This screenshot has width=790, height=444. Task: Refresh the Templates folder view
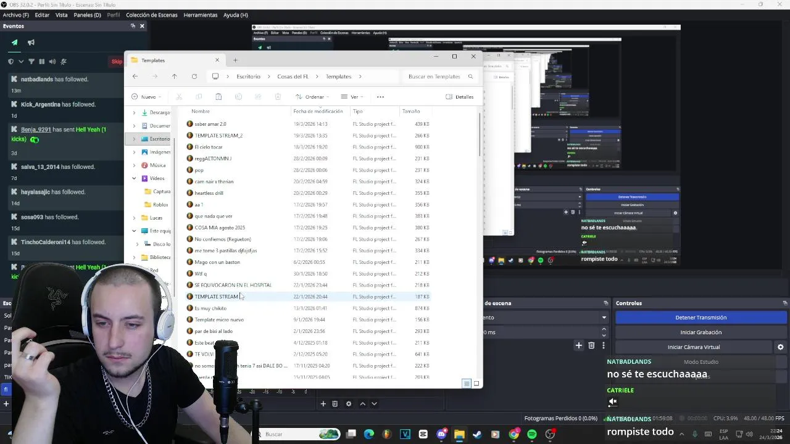pos(194,76)
